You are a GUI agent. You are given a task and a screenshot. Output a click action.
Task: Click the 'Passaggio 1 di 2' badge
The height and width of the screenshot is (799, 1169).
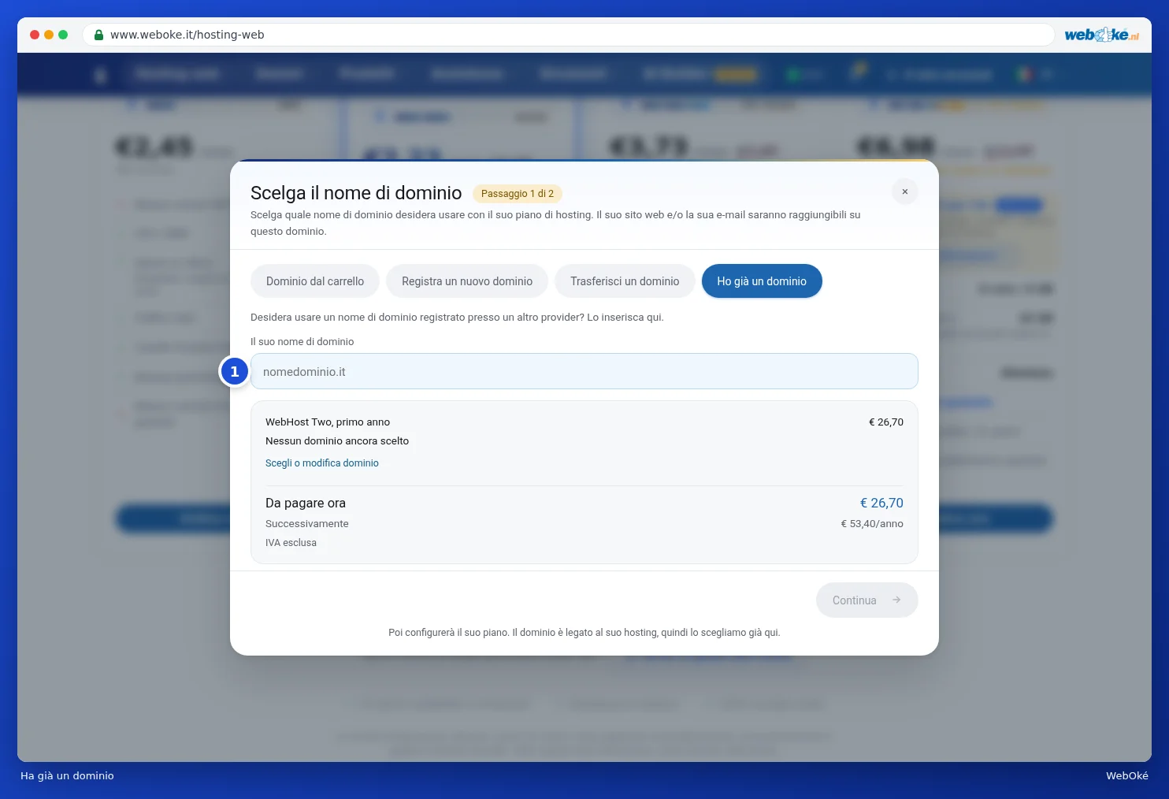tap(518, 194)
